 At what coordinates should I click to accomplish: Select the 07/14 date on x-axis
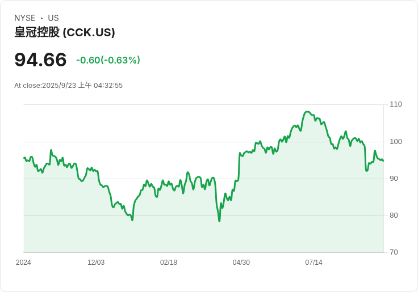point(313,263)
